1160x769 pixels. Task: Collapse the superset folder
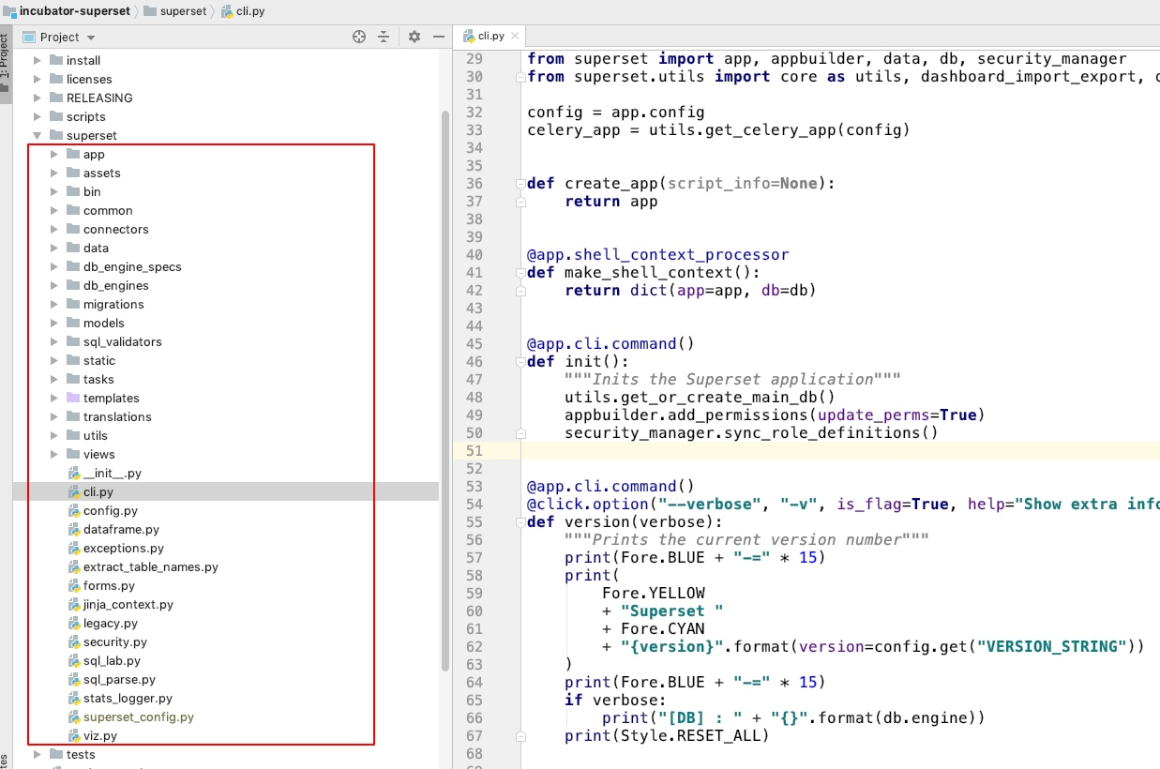point(38,135)
